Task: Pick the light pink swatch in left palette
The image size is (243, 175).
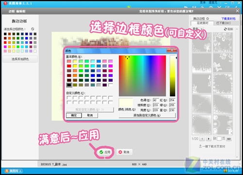Action: [5, 51]
